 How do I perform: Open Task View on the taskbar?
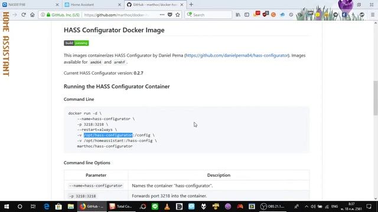(33, 207)
